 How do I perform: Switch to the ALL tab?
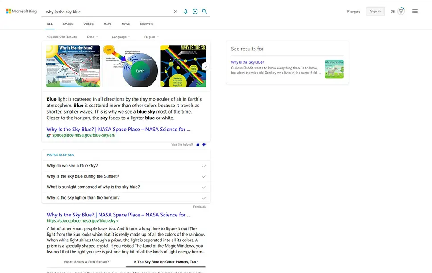point(49,24)
